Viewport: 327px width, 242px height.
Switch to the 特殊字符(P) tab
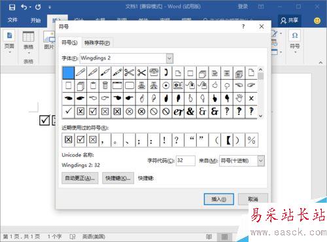point(97,43)
